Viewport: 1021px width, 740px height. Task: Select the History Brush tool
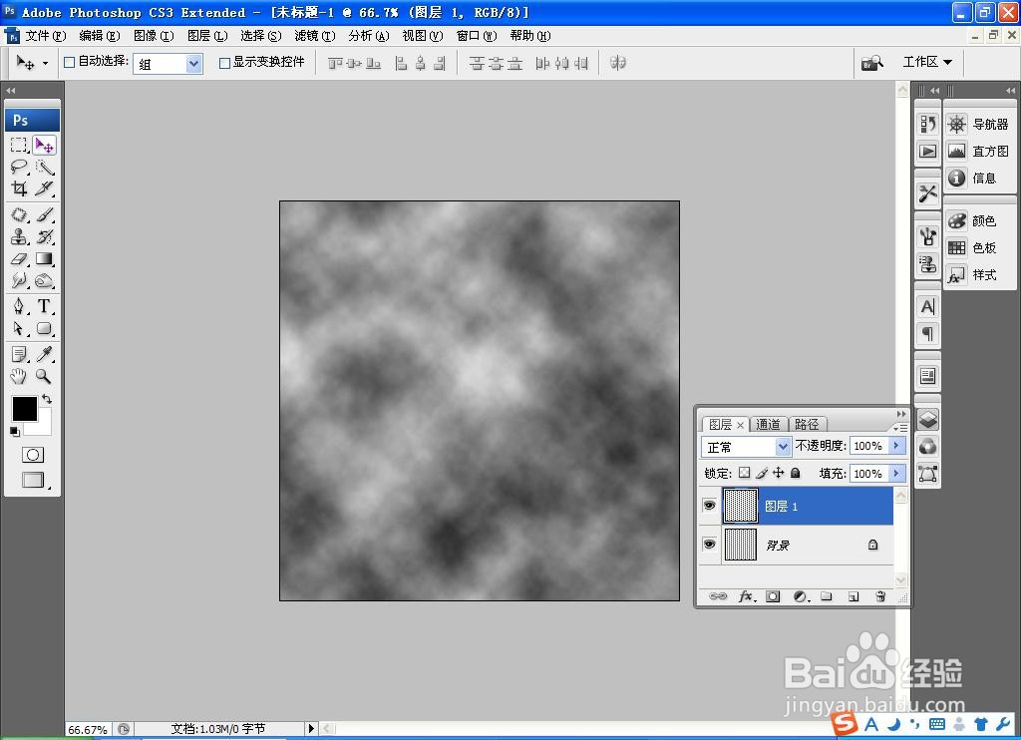coord(44,236)
